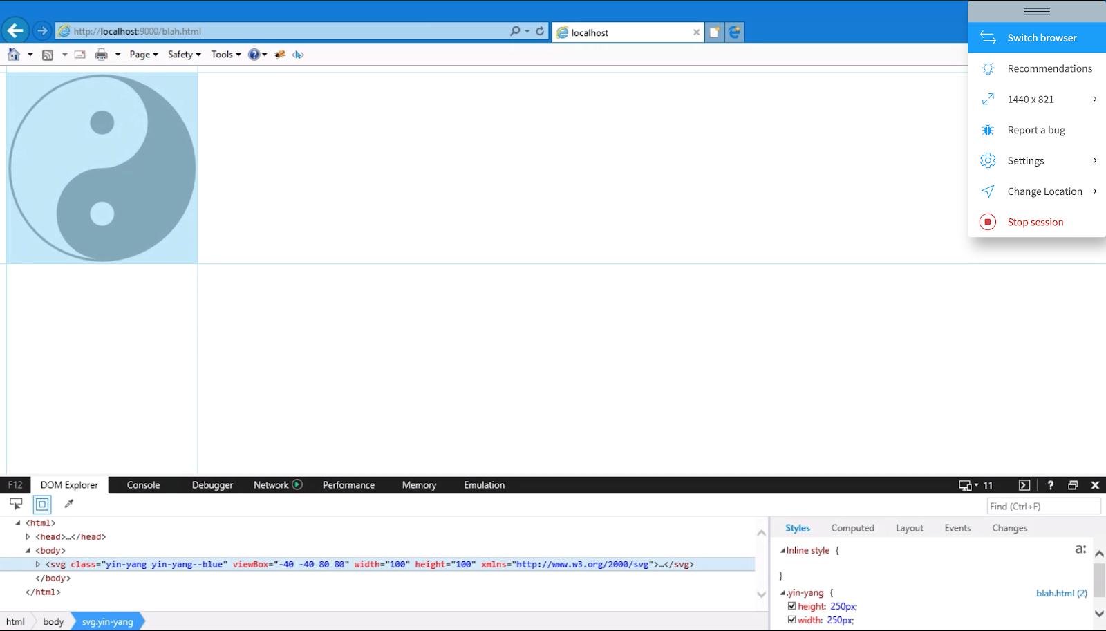This screenshot has width=1106, height=631.
Task: Open the Page dropdown menu
Action: pyautogui.click(x=143, y=55)
